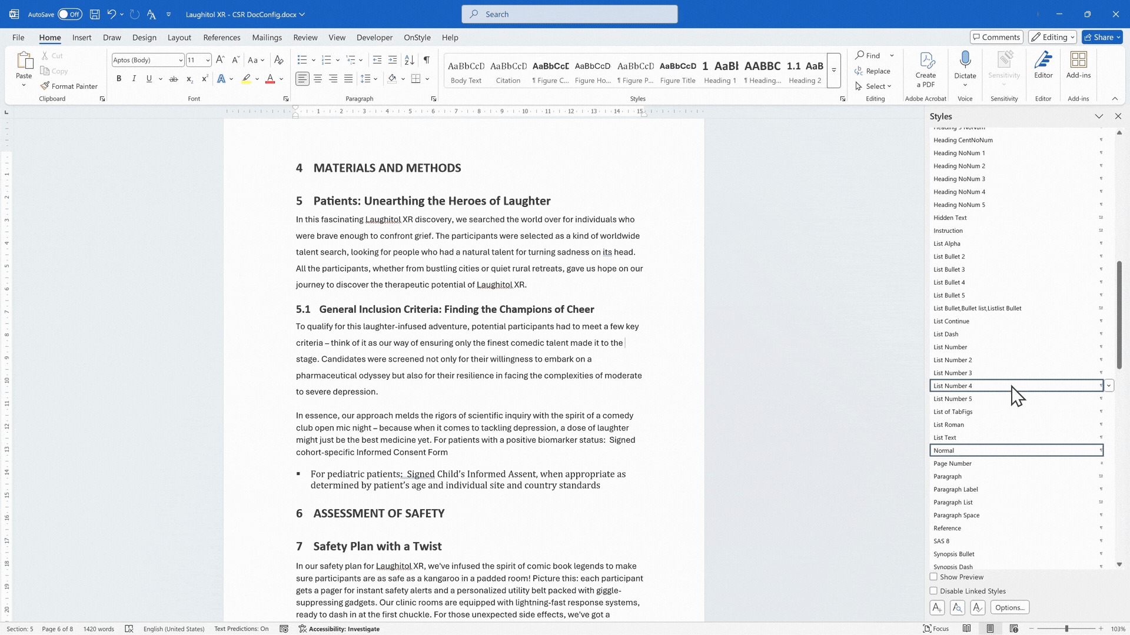Apply Superscript formatting
This screenshot has width=1130, height=635.
[205, 79]
